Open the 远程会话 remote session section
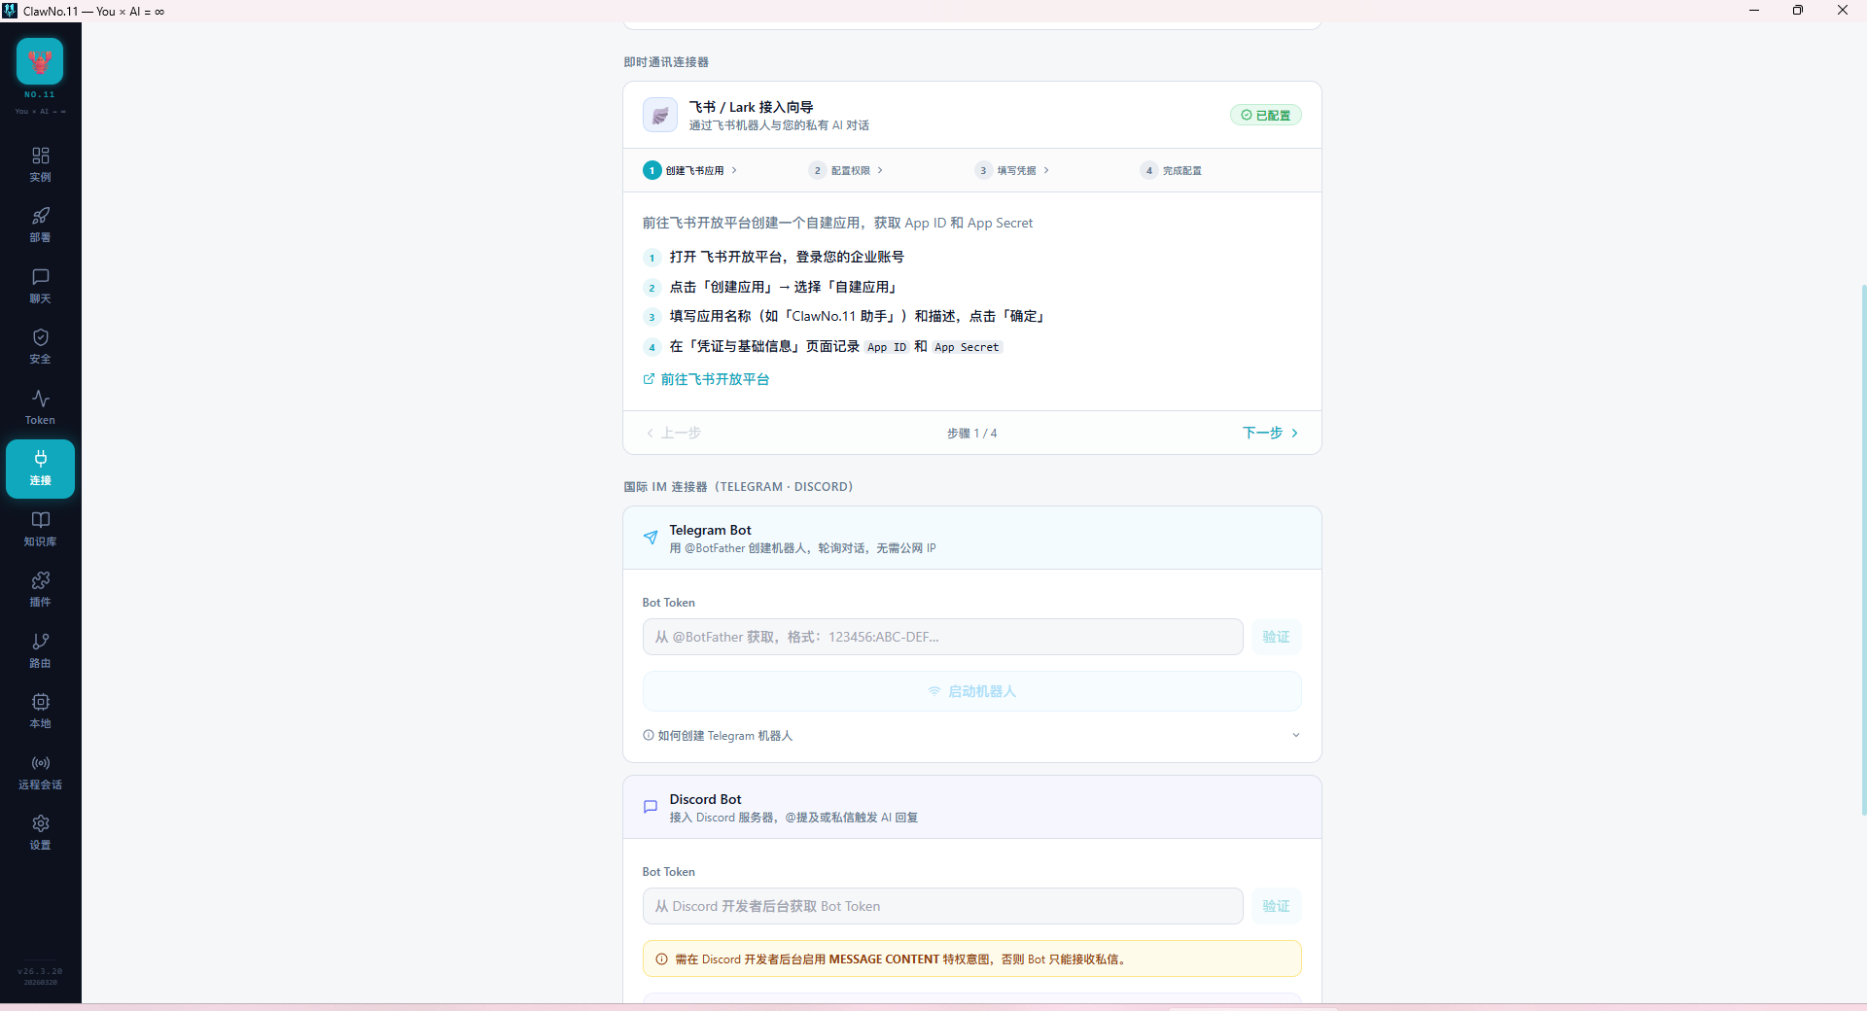This screenshot has width=1867, height=1011. 40,772
